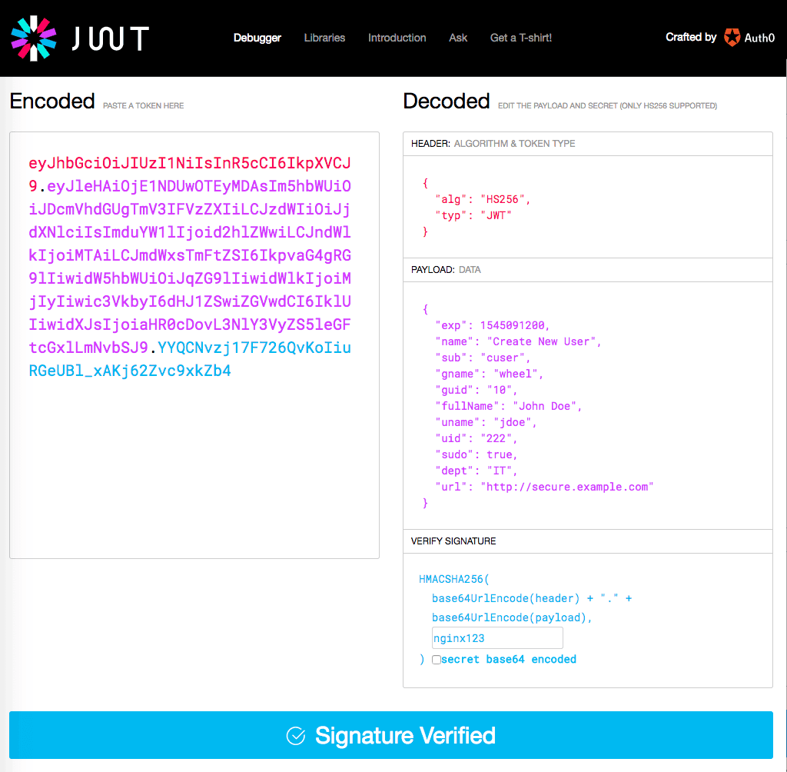
Task: Click the JWT wordmark text logo
Action: pyautogui.click(x=110, y=38)
